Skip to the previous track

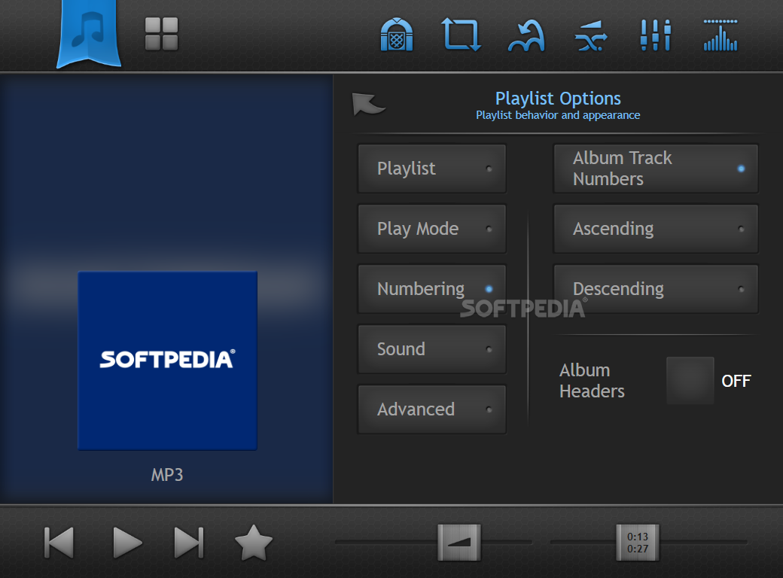(x=59, y=543)
